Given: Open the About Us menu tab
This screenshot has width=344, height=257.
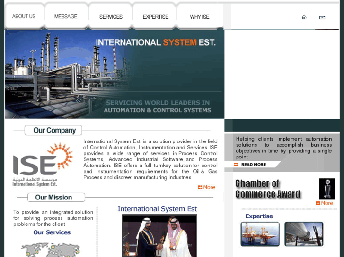Looking at the screenshot, I should tap(24, 17).
